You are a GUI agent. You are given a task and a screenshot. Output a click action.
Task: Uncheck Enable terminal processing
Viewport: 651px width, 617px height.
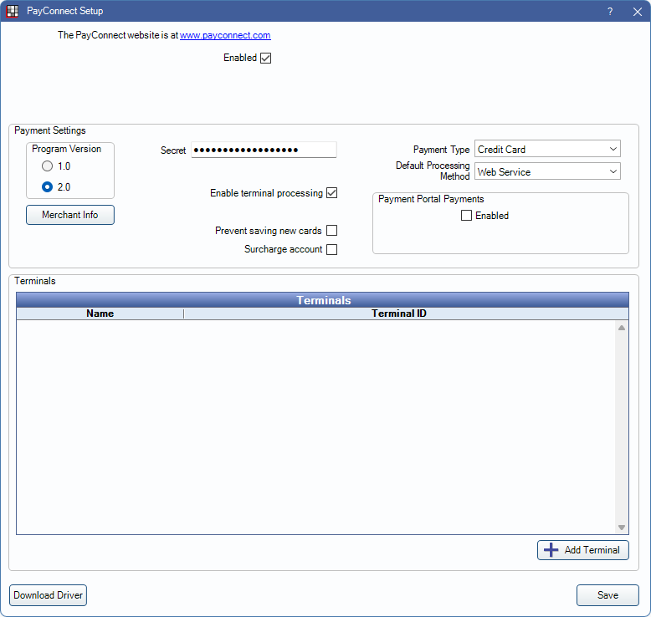[x=332, y=193]
